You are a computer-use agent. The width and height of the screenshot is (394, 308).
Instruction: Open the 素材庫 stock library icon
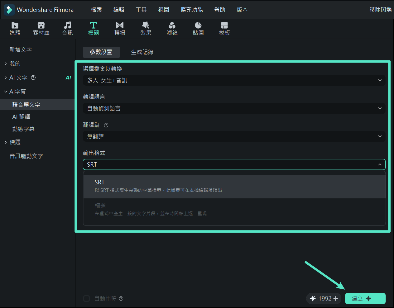point(41,25)
